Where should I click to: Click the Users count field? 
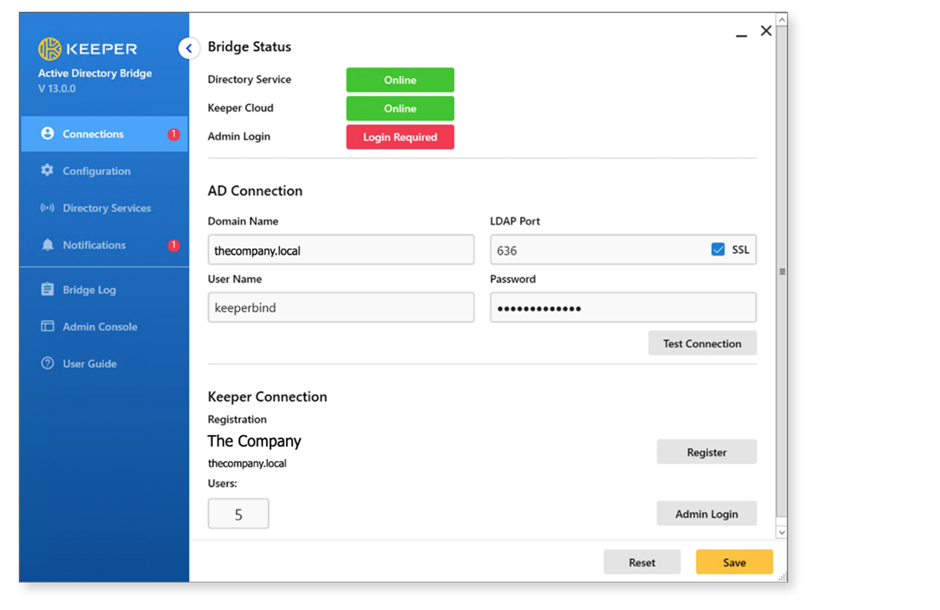click(238, 514)
